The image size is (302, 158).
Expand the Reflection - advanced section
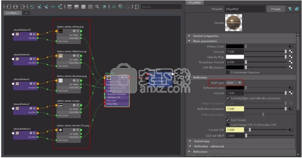click(241, 146)
